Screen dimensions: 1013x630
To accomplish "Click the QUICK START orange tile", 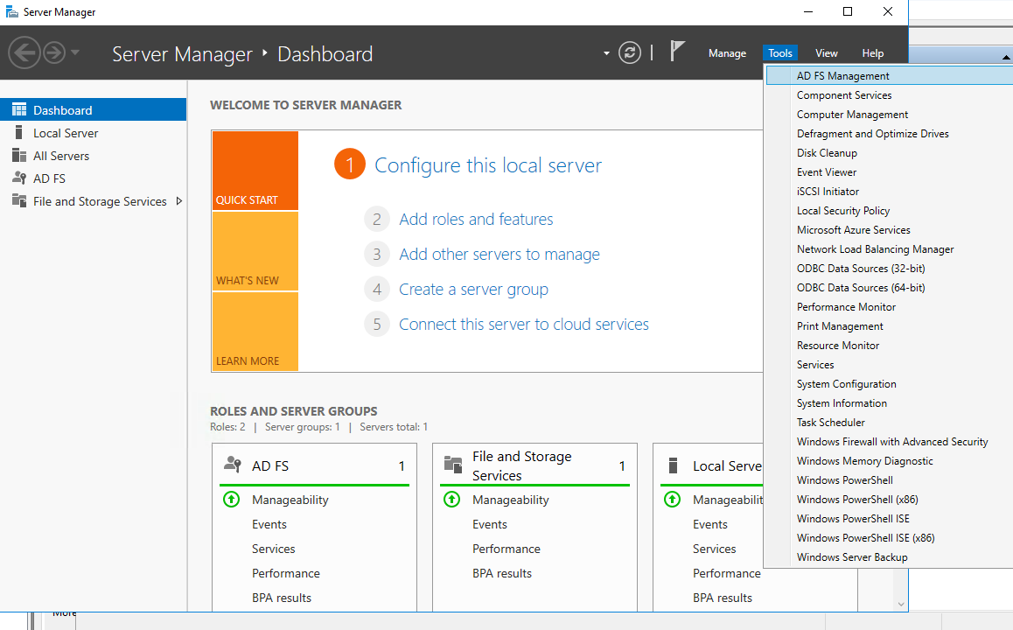I will (x=255, y=171).
